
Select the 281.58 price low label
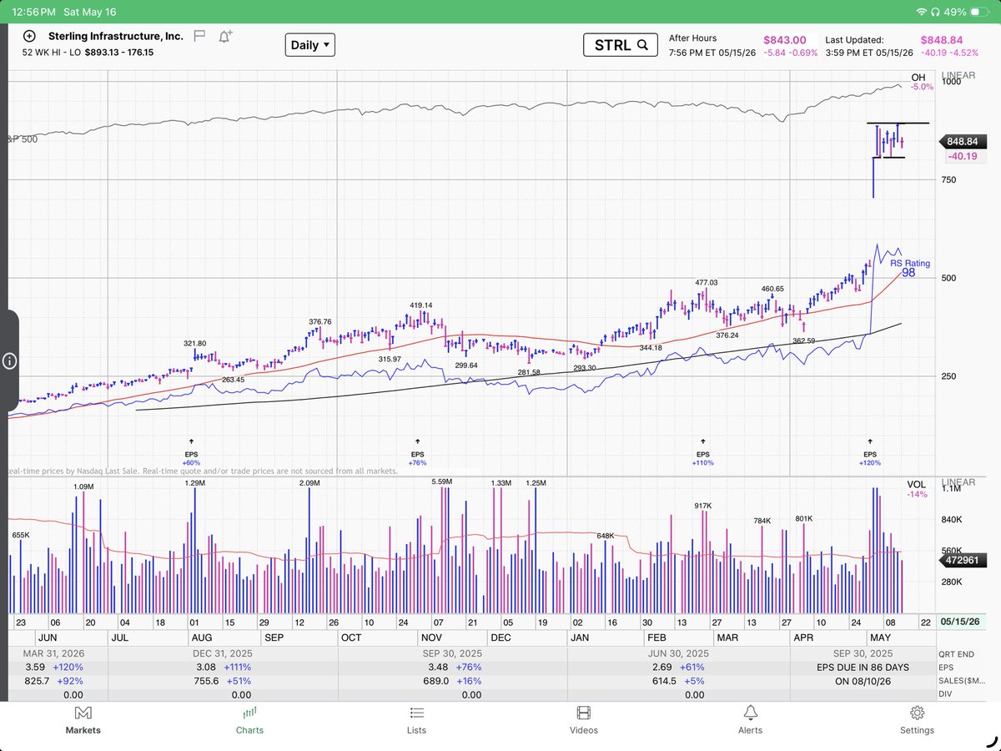529,372
